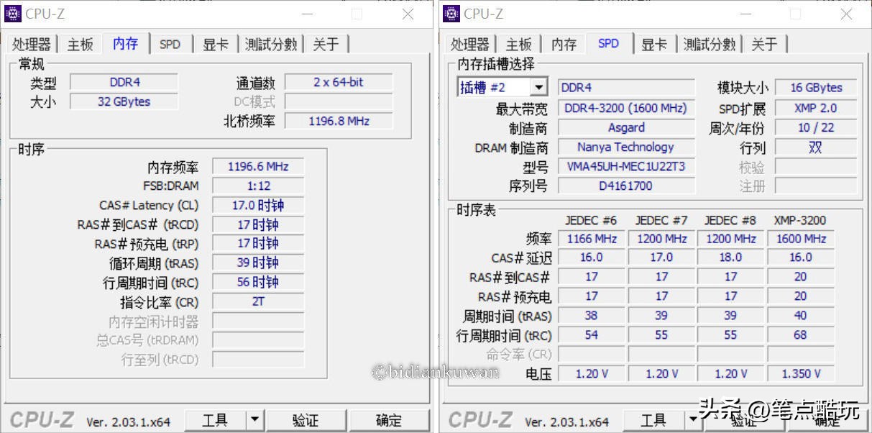Switch to the 显卡 tab in the right window
The width and height of the screenshot is (872, 433).
pyautogui.click(x=653, y=44)
